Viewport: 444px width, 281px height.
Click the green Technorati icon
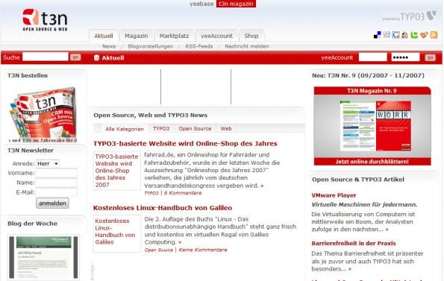point(414,35)
